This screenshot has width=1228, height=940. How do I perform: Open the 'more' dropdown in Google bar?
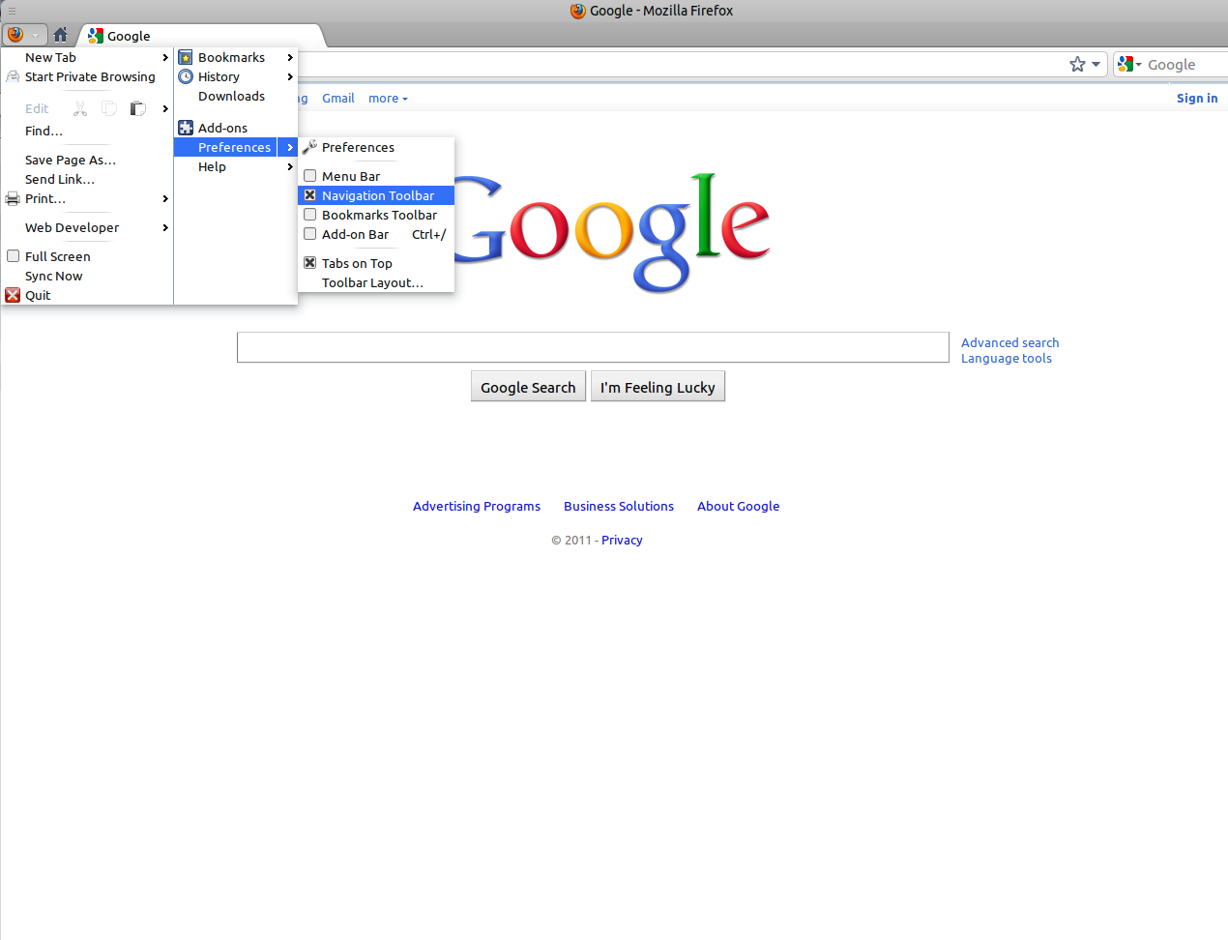[388, 99]
